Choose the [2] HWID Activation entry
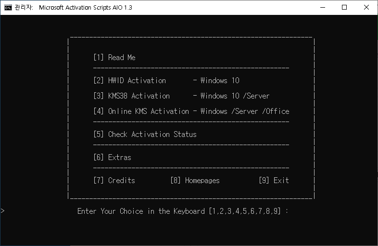Image resolution: width=378 pixels, height=246 pixels. (130, 81)
